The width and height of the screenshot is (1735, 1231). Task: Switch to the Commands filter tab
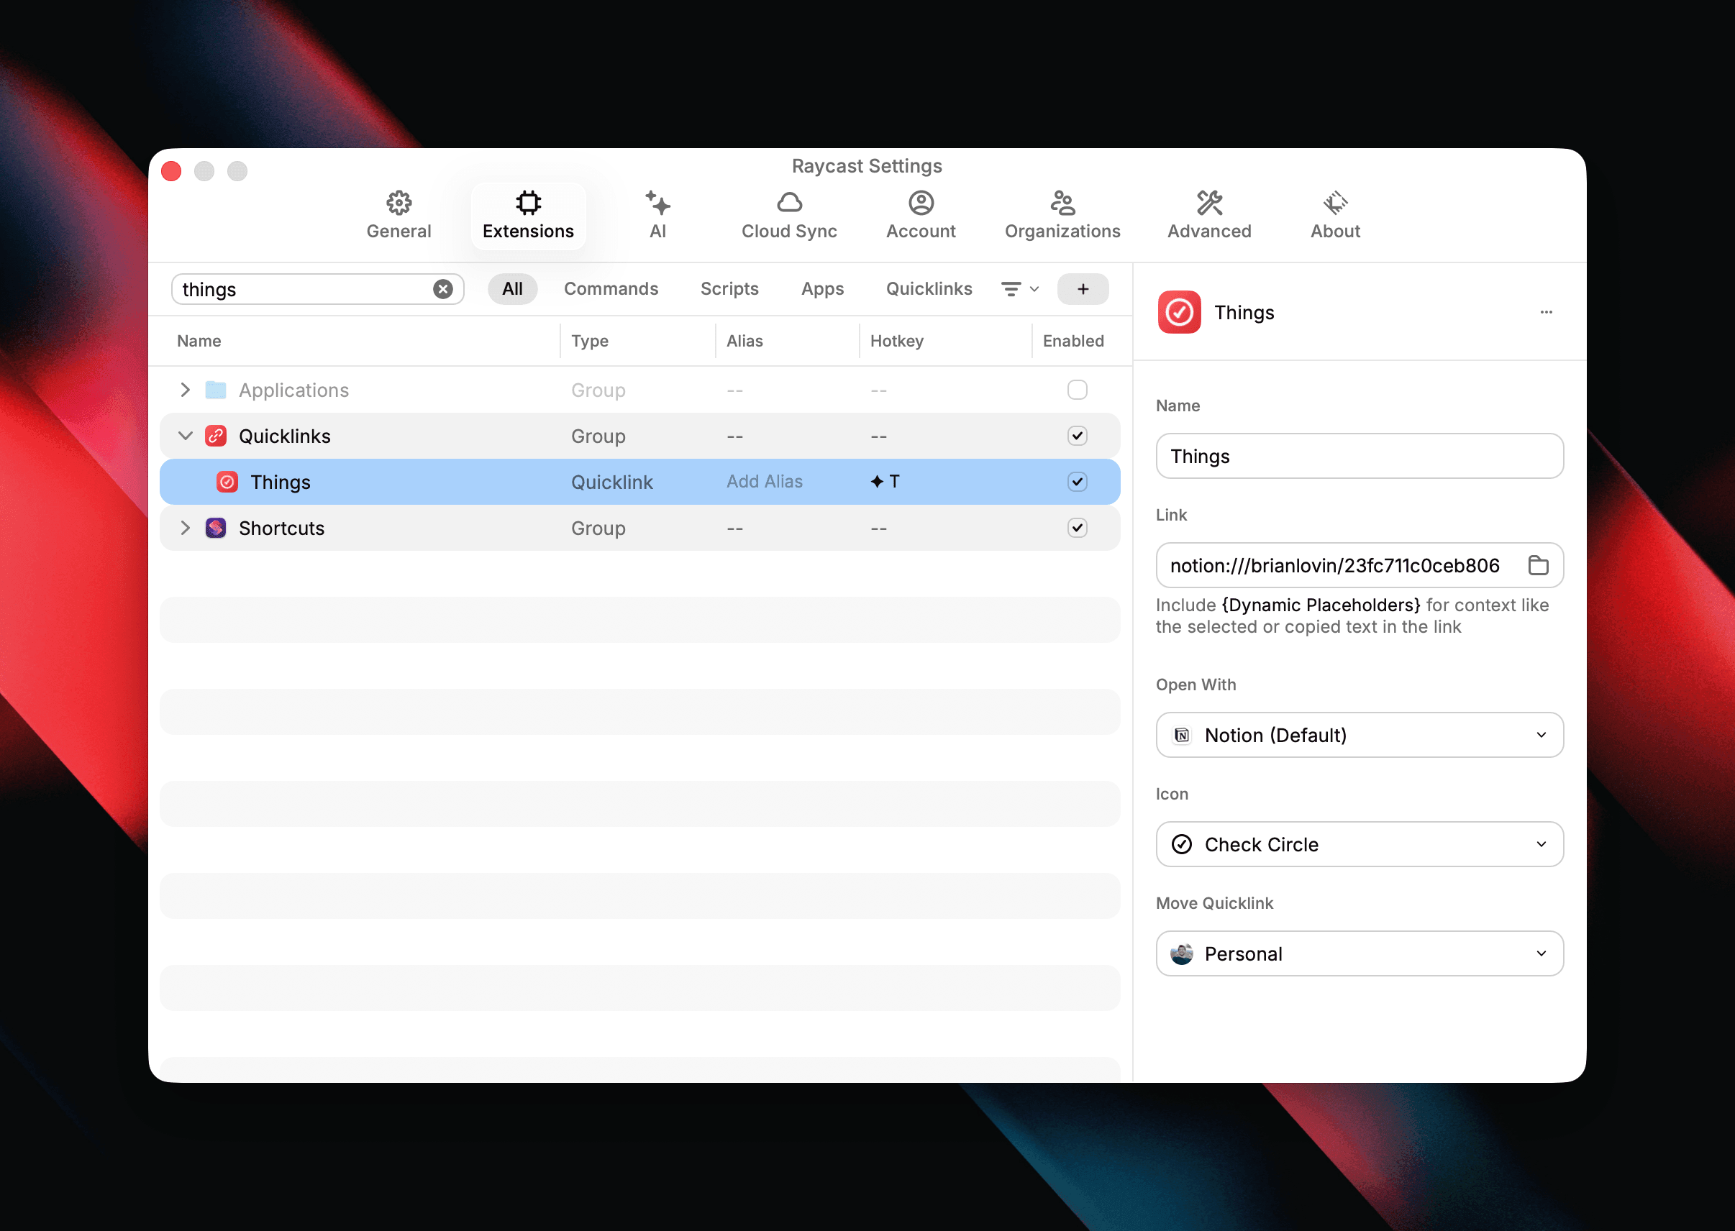click(611, 289)
